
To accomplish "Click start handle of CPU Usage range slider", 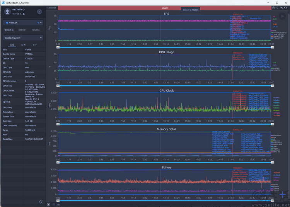I will click(58, 86).
